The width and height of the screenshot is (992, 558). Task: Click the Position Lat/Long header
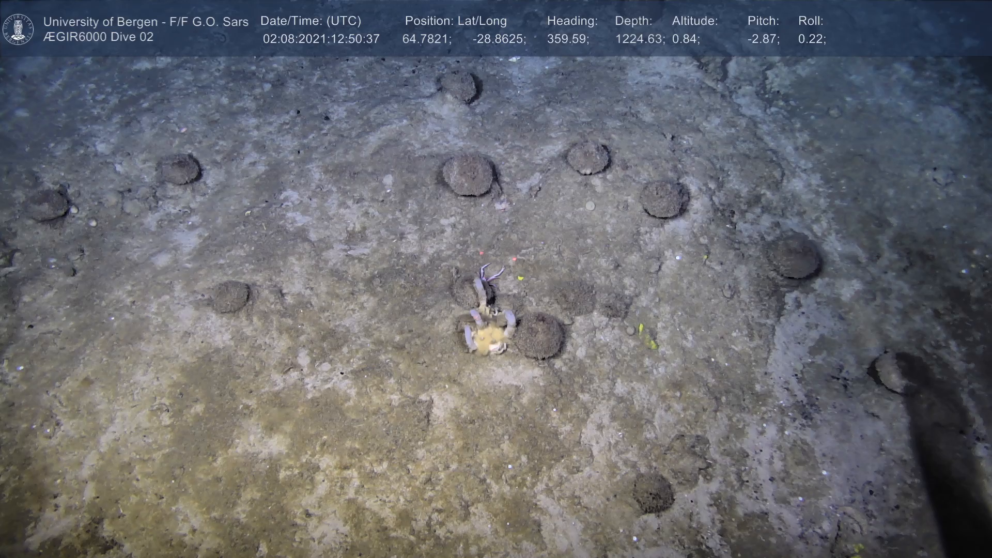click(x=456, y=21)
